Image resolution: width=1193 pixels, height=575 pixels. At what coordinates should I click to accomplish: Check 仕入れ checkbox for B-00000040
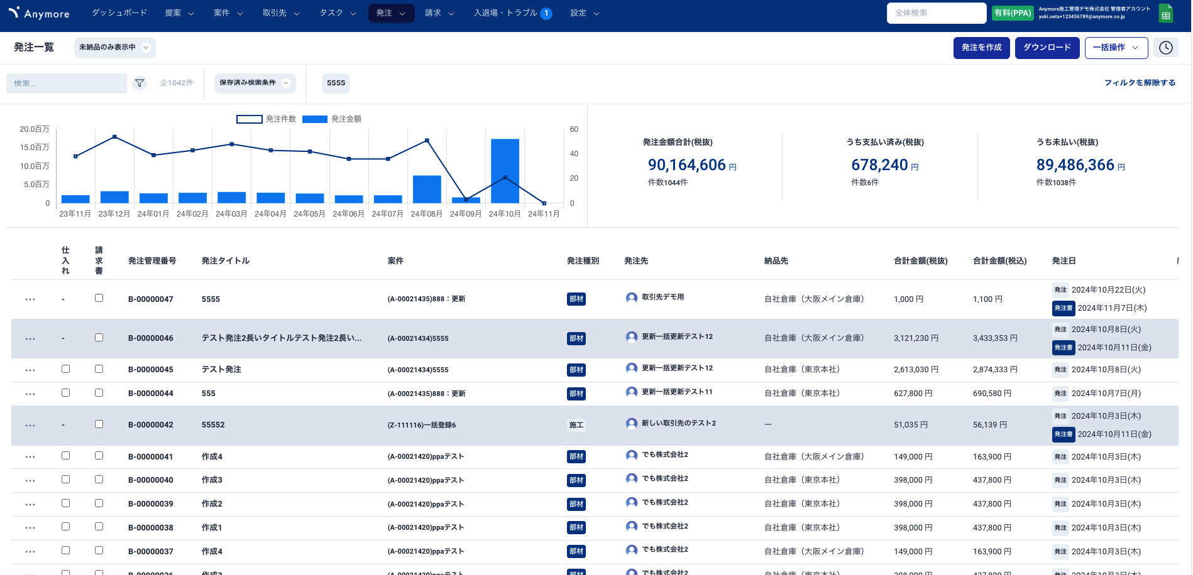tap(65, 480)
